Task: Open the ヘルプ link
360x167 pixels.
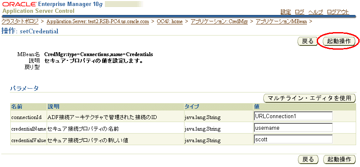Action: coord(315,12)
